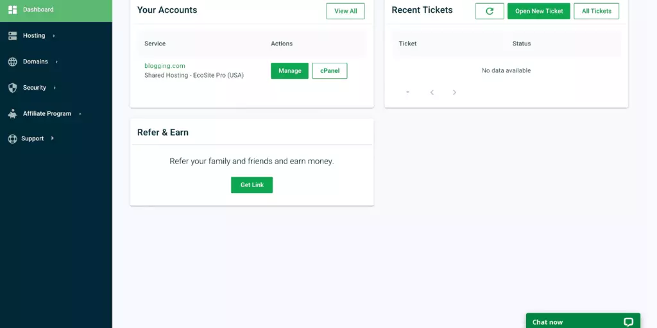657x328 pixels.
Task: Open the Dashboard menu item
Action: pyautogui.click(x=56, y=10)
